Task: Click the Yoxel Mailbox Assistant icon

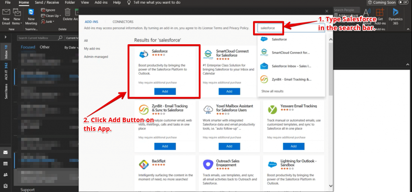Action: pos(208,109)
